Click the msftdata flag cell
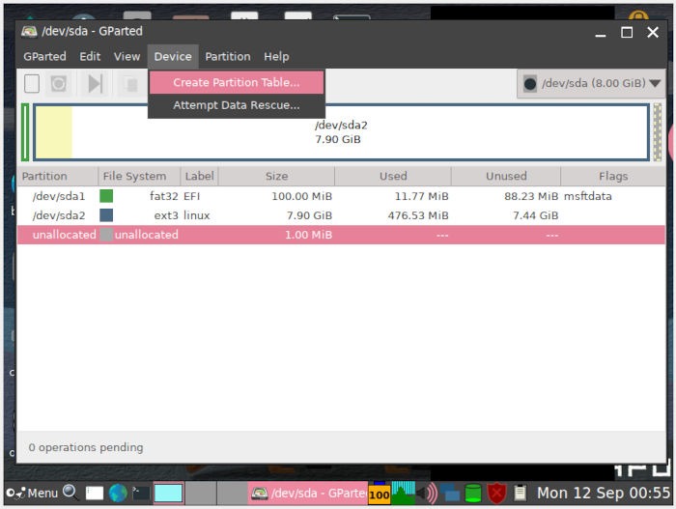 588,196
